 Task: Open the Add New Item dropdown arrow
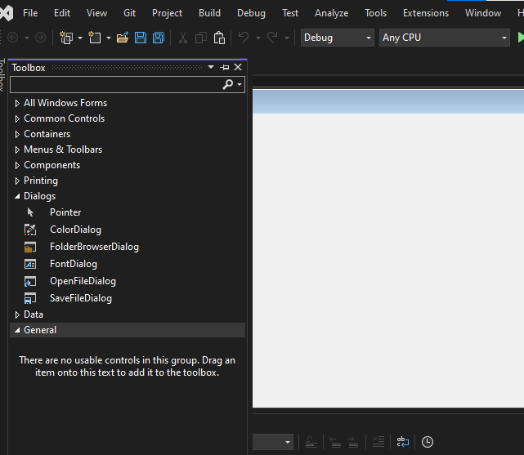pos(109,38)
